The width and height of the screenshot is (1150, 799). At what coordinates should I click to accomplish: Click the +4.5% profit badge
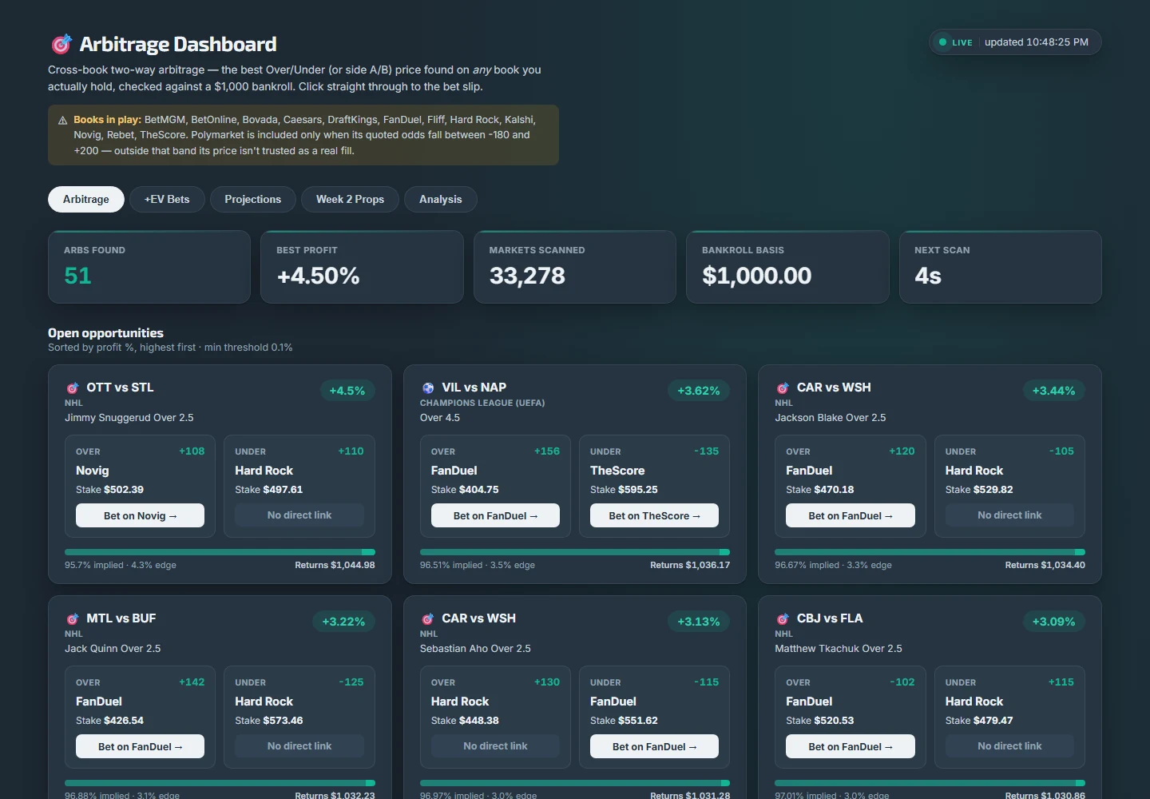[x=347, y=391]
